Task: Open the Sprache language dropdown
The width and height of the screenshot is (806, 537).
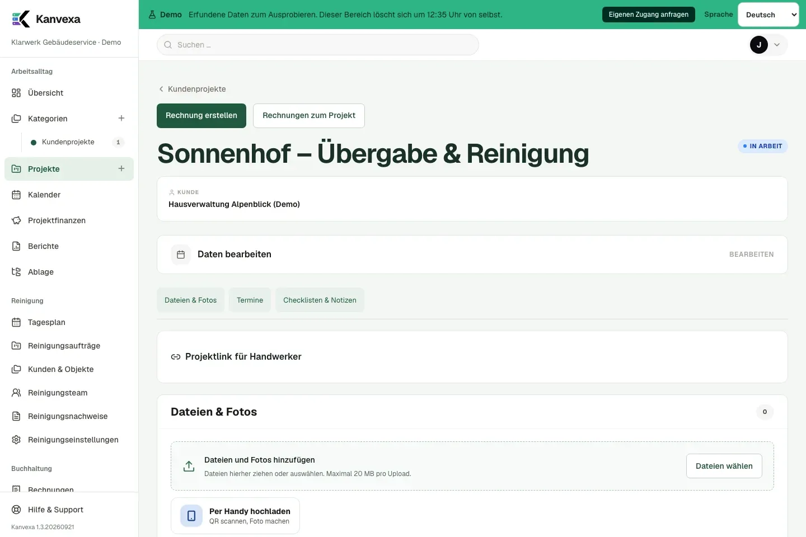Action: click(x=768, y=15)
